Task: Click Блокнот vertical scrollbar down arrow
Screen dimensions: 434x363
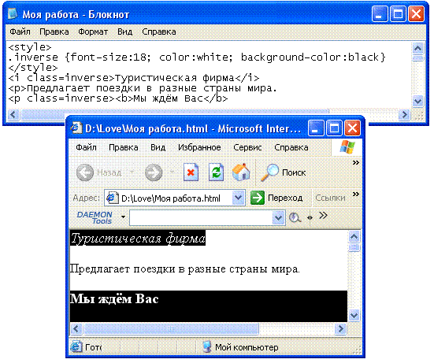Action: point(417,102)
